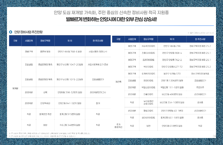Screen dimensions: 223x145
Task: Click '박달2동 111-1번지 일원' location
Action: coord(172,87)
